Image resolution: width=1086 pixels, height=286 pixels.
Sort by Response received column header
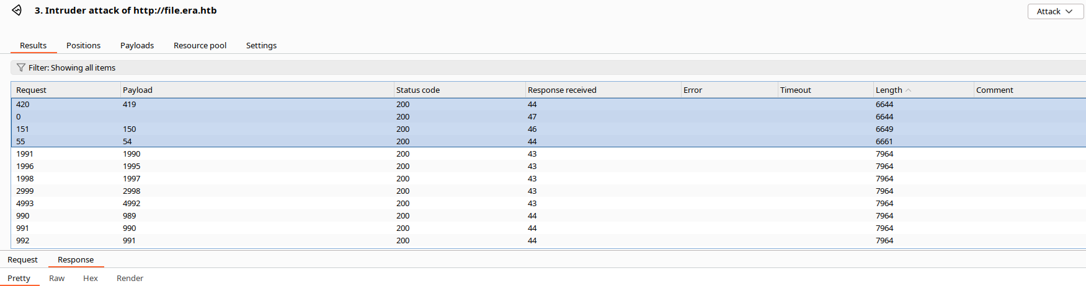(x=561, y=90)
